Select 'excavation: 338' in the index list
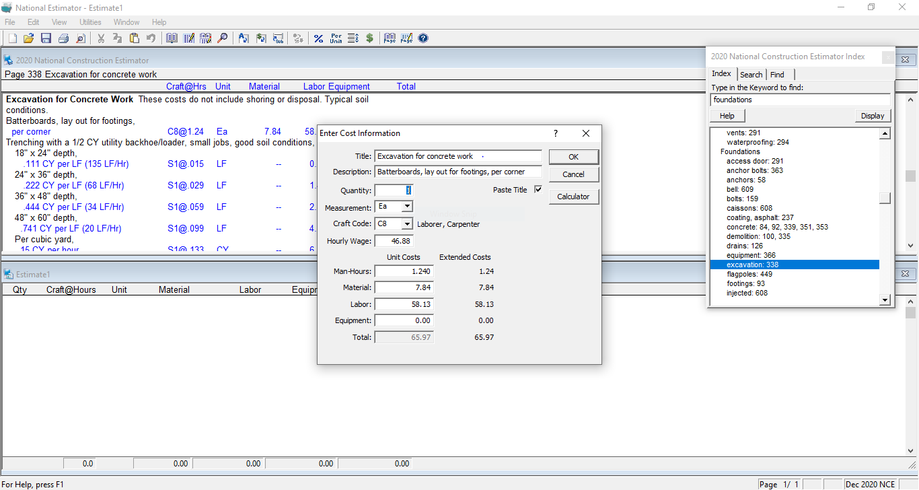919x490 pixels. 795,265
